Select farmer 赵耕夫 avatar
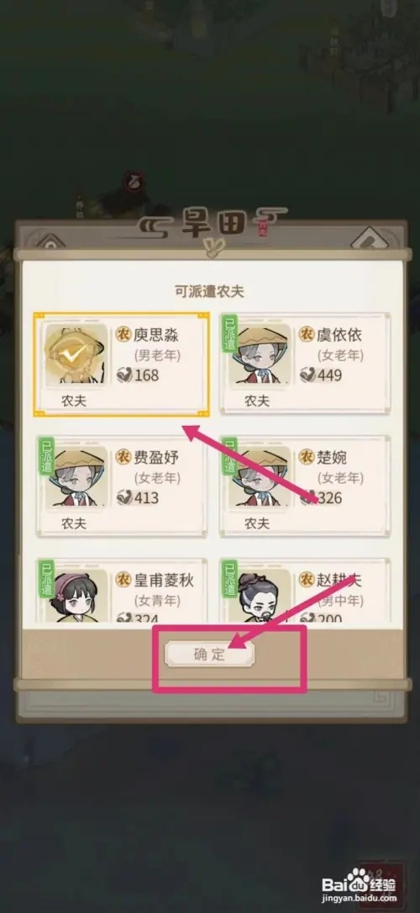 [x=260, y=595]
